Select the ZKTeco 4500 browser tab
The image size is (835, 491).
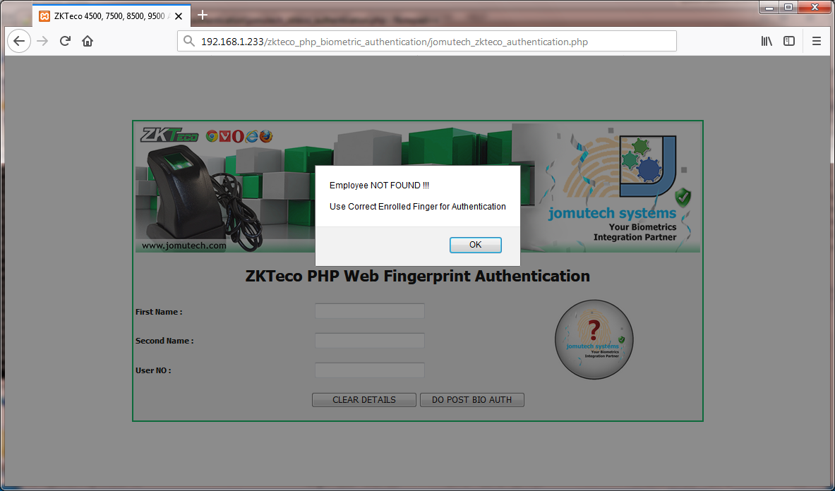point(109,15)
